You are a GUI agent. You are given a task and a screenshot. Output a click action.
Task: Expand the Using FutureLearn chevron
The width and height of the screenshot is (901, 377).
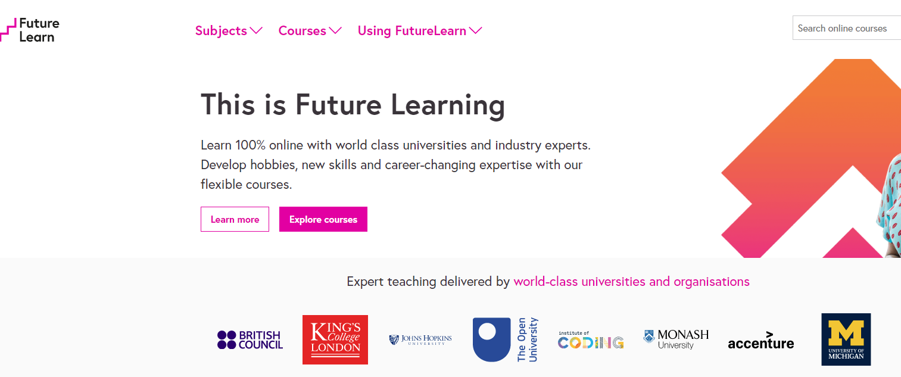click(x=475, y=30)
